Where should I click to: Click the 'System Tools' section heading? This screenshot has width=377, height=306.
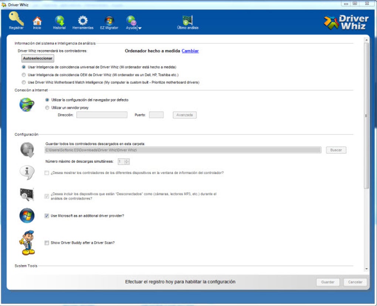click(26, 266)
